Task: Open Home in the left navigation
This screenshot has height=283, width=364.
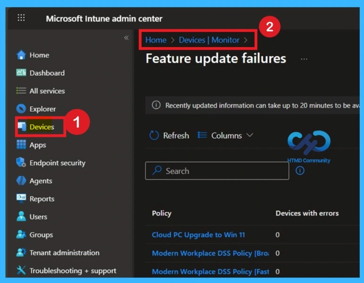Action: (39, 55)
